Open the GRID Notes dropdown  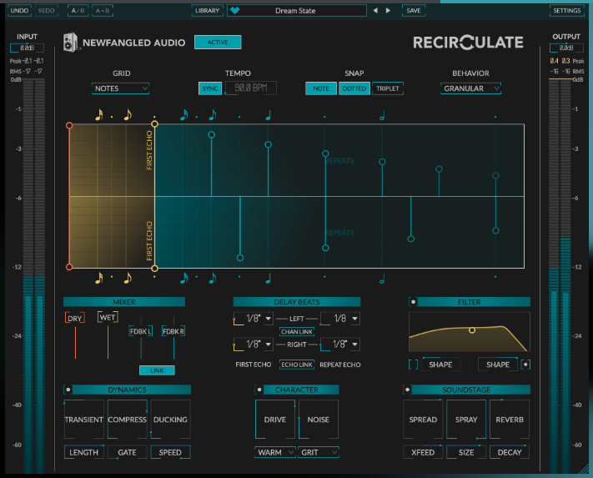point(120,88)
